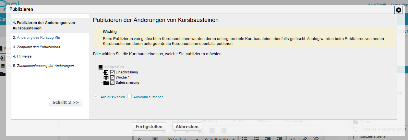This screenshot has height=140, width=408.
Task: Click the Fertigstellen button
Action: coord(149,126)
